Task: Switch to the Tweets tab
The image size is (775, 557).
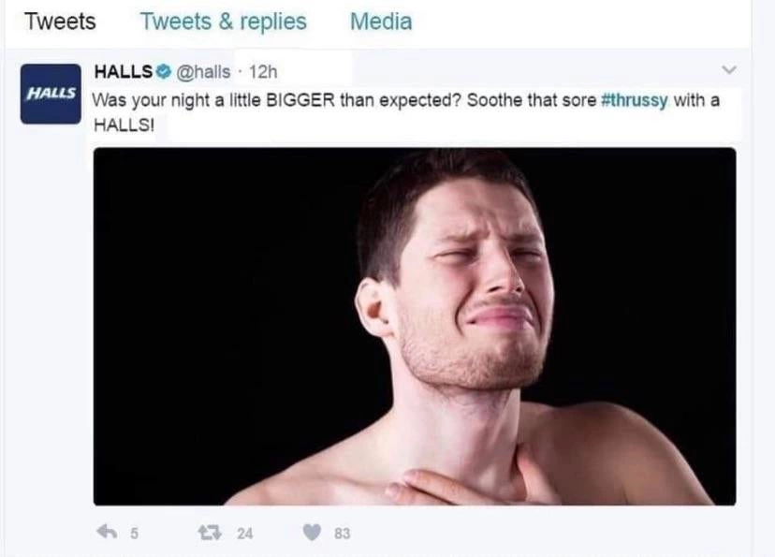Action: tap(60, 22)
